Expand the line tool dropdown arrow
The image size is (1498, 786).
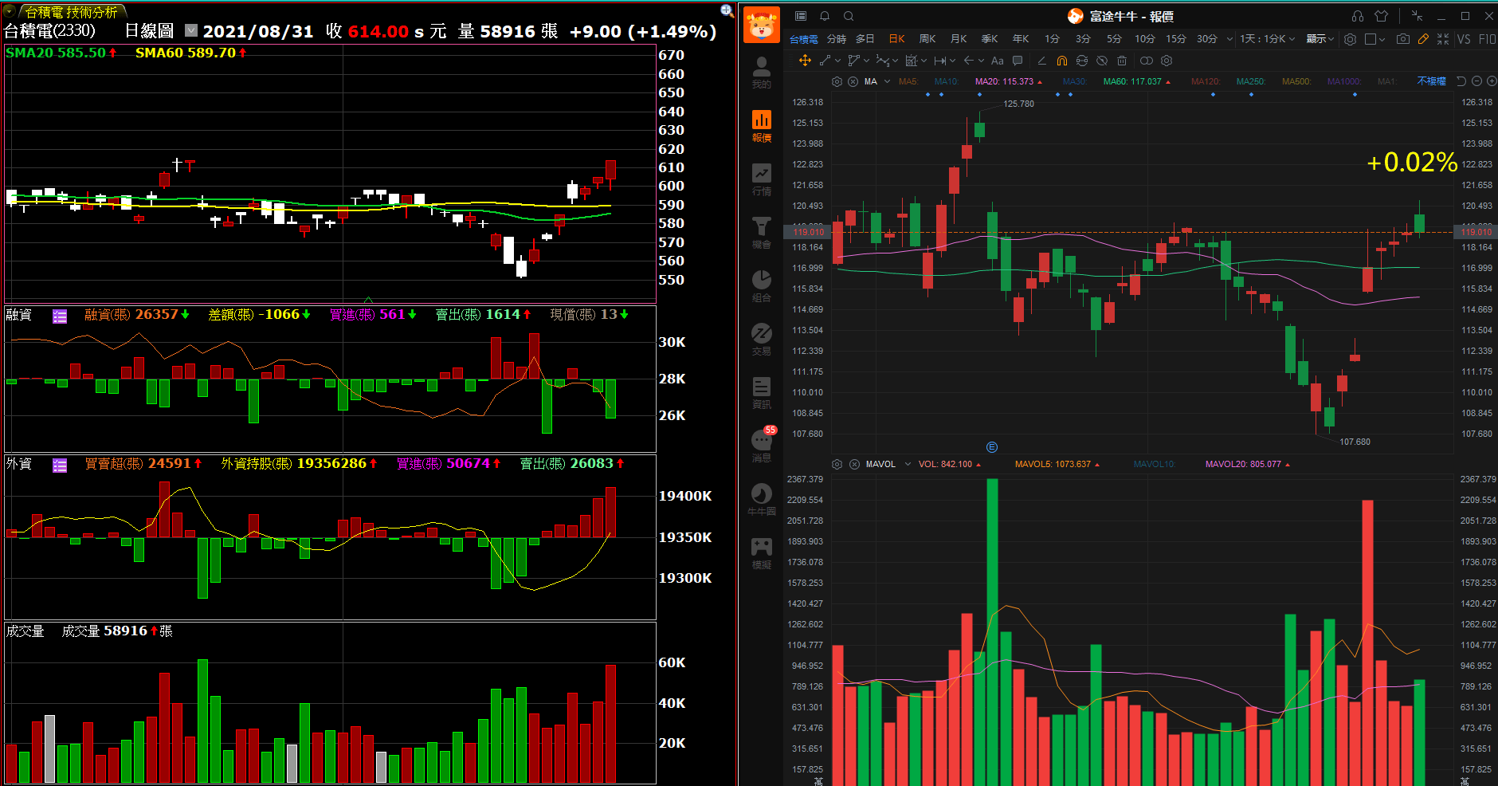[x=837, y=61]
